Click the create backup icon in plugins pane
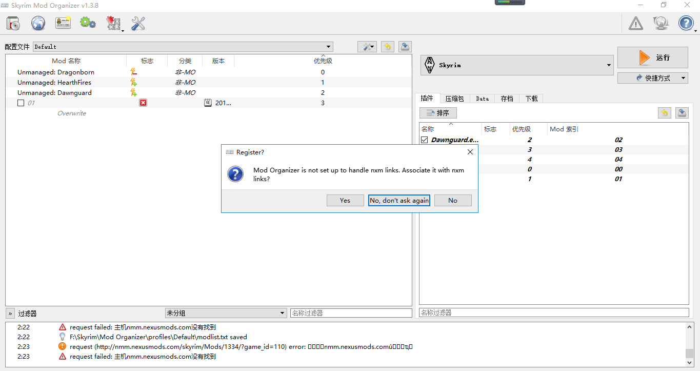This screenshot has height=371, width=700. 682,113
